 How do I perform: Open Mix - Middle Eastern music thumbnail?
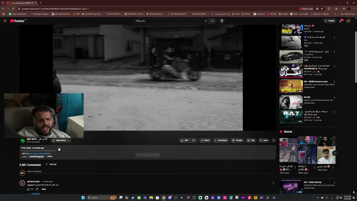coord(291,86)
